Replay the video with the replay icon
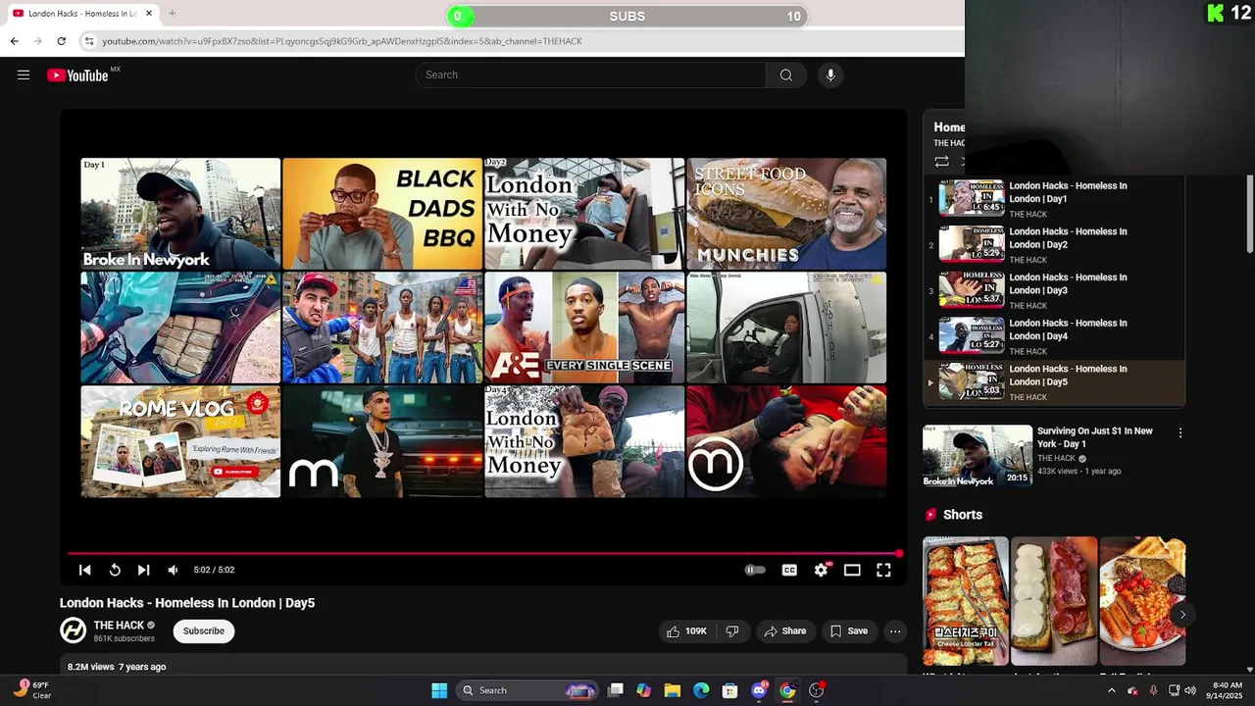The image size is (1255, 706). tap(115, 570)
